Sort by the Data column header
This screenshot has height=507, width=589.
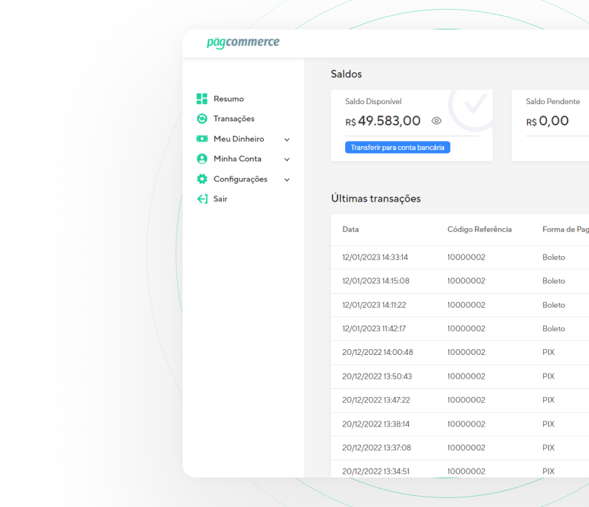point(350,230)
